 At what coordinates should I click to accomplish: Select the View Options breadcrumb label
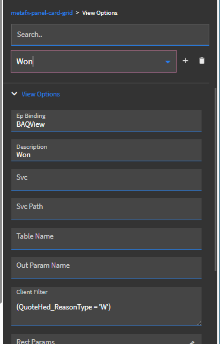[100, 13]
